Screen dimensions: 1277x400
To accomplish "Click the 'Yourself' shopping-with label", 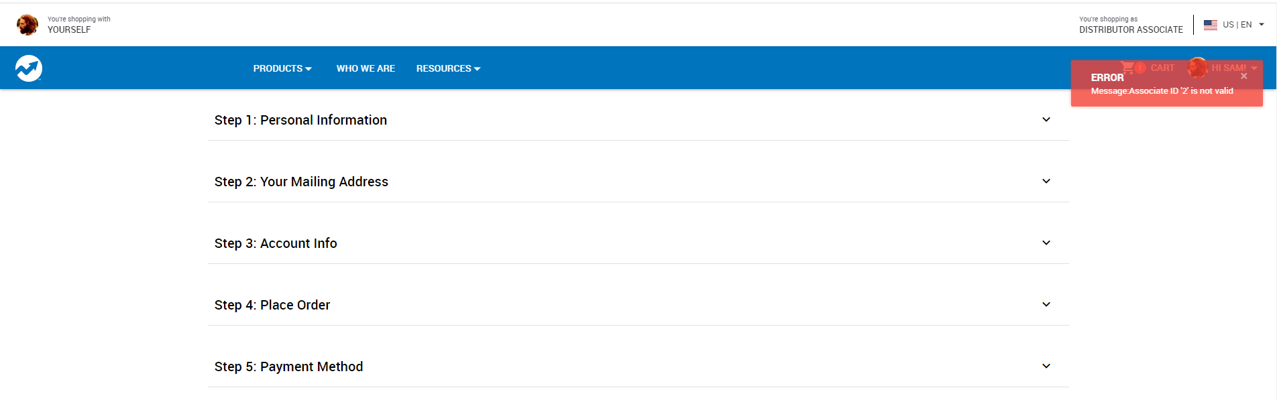I will [x=69, y=29].
